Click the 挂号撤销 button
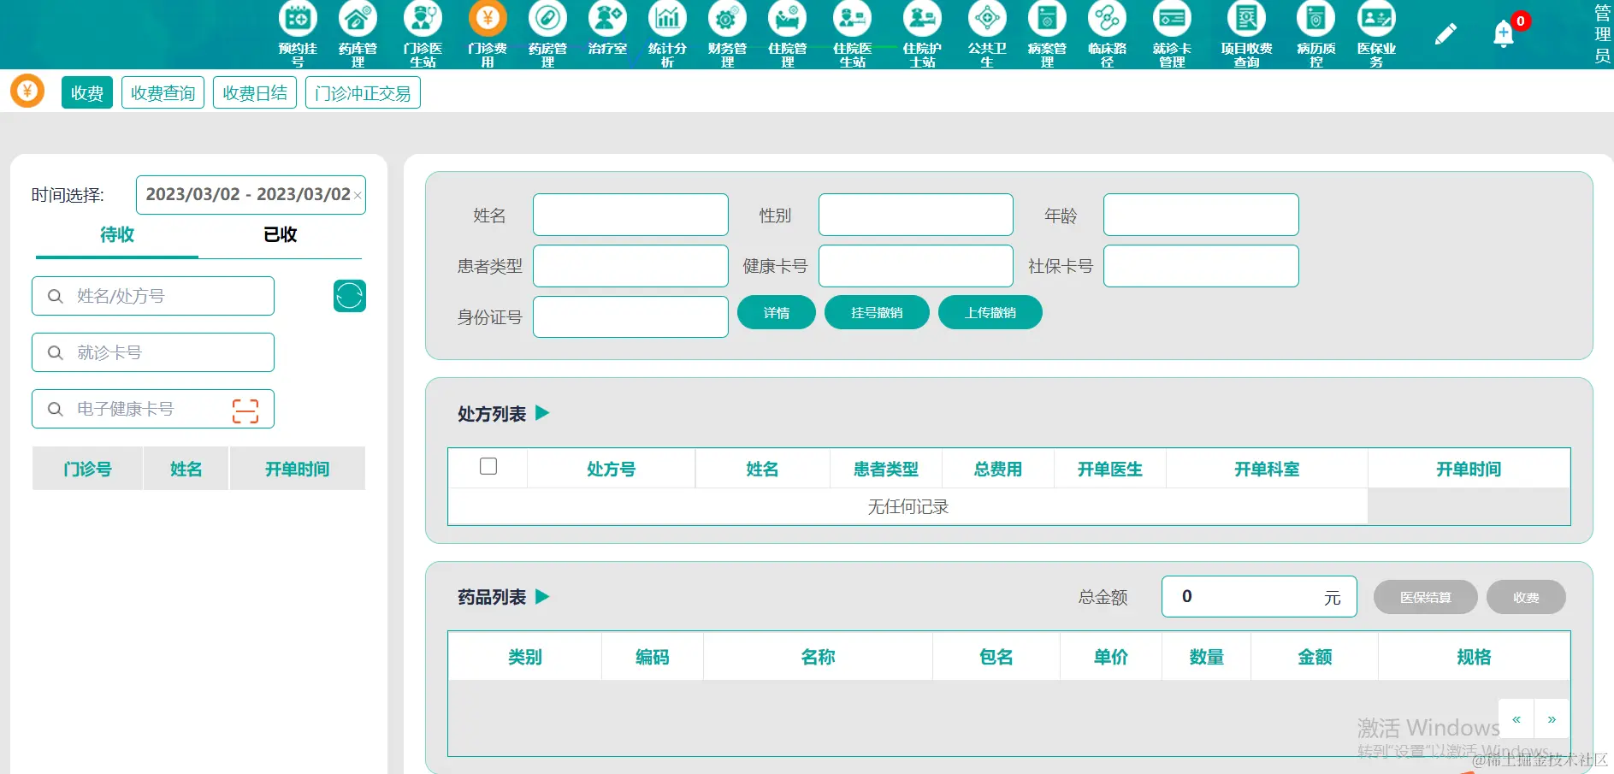This screenshot has height=774, width=1614. pyautogui.click(x=877, y=312)
